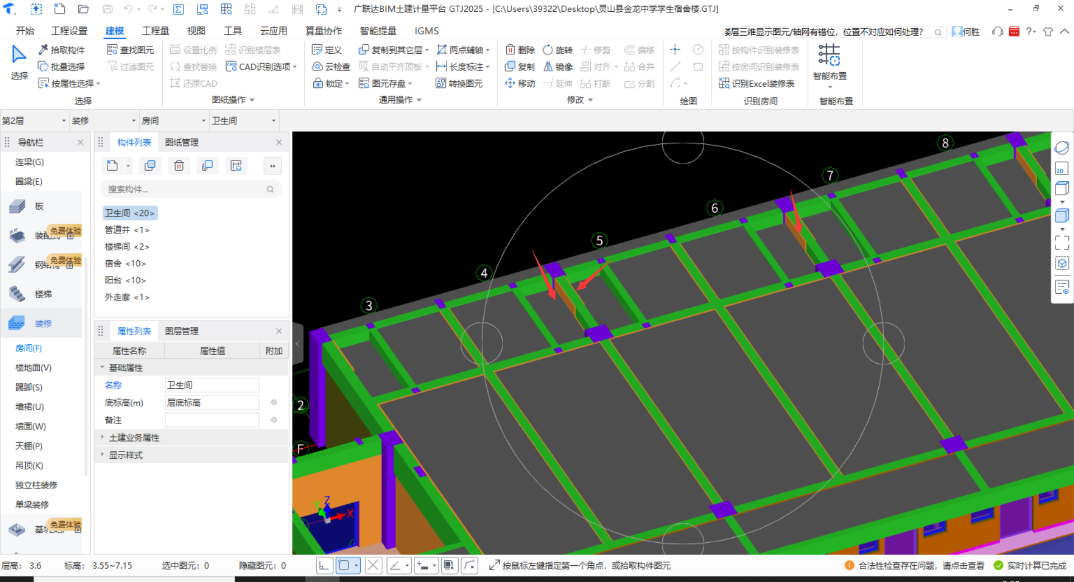The height and width of the screenshot is (582, 1074).
Task: Click 识别Excel装修表 recognize Excel table
Action: [757, 83]
